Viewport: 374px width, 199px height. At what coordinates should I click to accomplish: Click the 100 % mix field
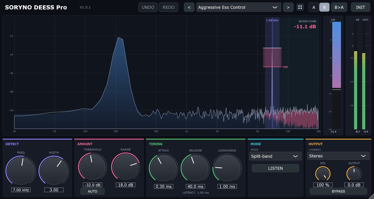click(x=323, y=185)
